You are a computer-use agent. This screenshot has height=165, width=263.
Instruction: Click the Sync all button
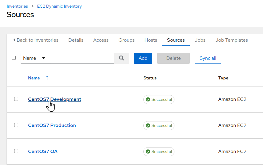pyautogui.click(x=208, y=58)
